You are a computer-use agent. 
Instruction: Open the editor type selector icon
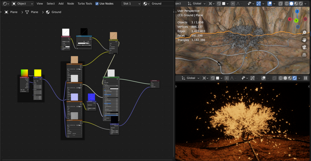(x=6, y=4)
